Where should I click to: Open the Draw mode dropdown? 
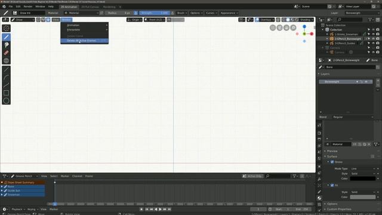coord(23,20)
